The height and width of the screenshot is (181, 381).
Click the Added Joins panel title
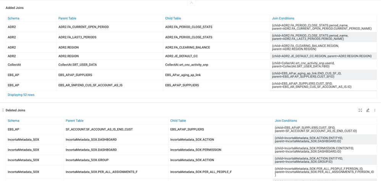[14, 8]
